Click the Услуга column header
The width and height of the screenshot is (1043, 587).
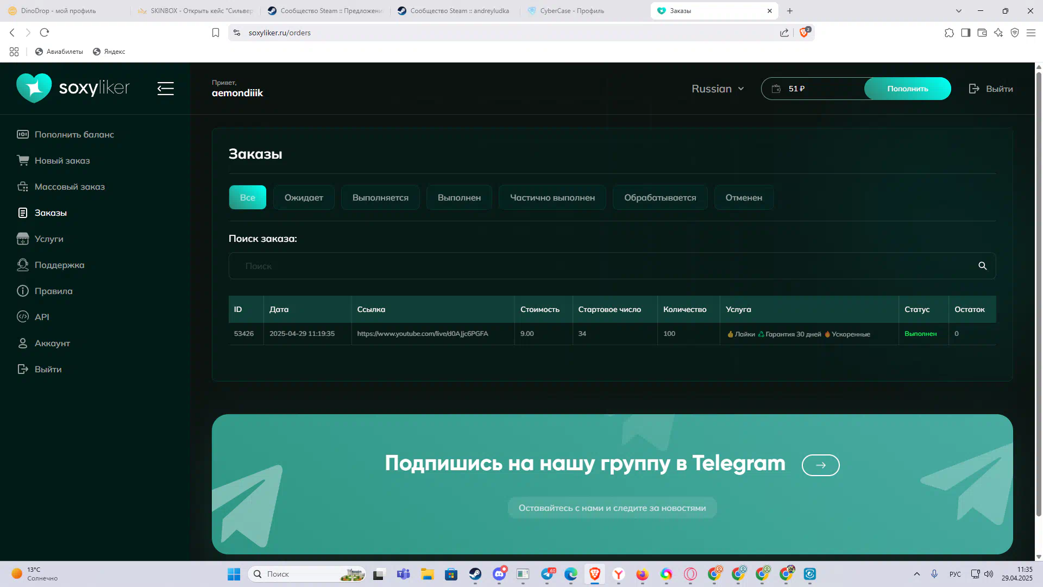[x=738, y=309]
